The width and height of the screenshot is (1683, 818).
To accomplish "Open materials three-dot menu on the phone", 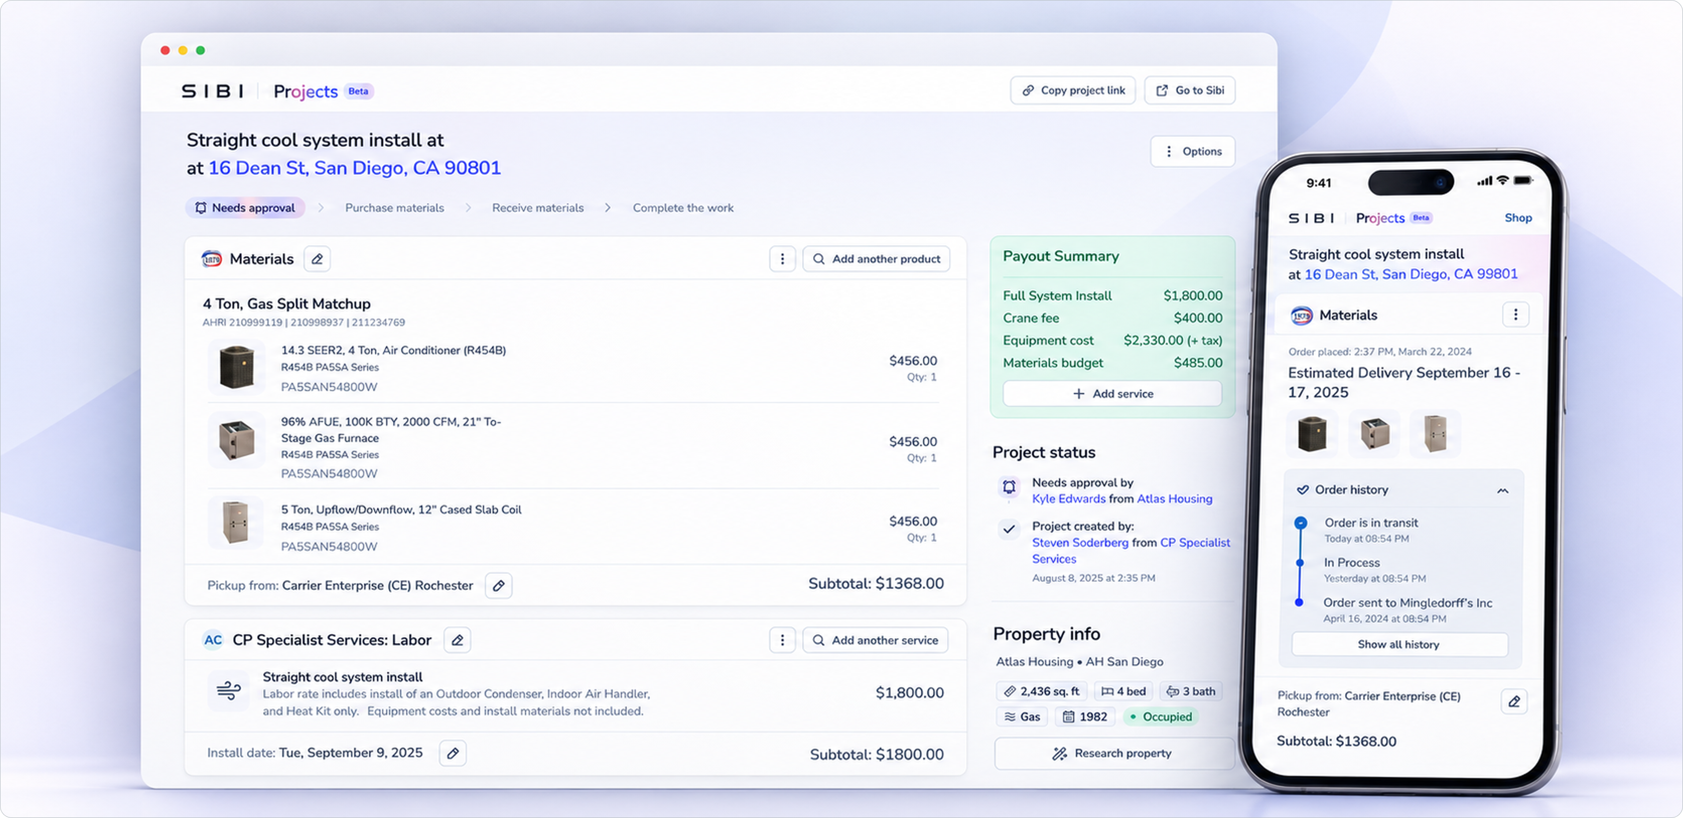I will point(1516,315).
